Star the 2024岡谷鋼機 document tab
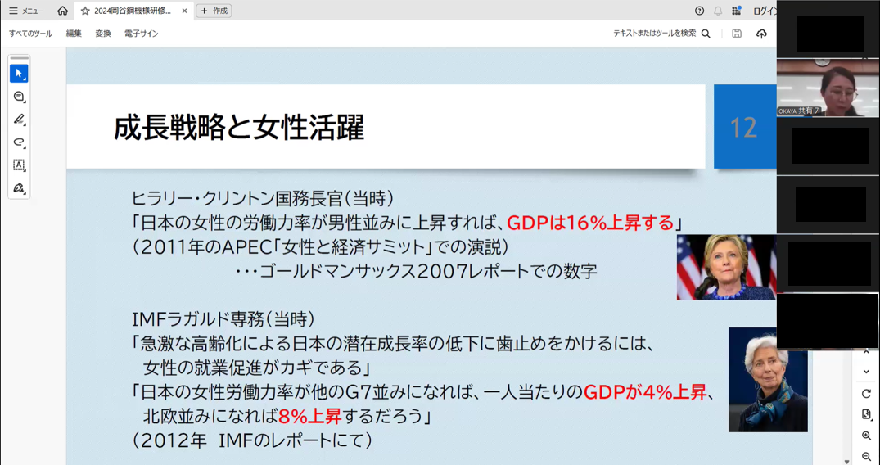Screen dimensions: 880x465 point(85,11)
